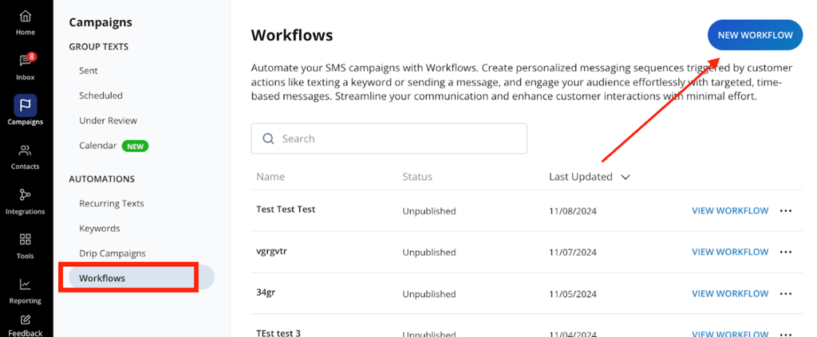The image size is (817, 337).
Task: Open Keywords automation
Action: tap(100, 229)
